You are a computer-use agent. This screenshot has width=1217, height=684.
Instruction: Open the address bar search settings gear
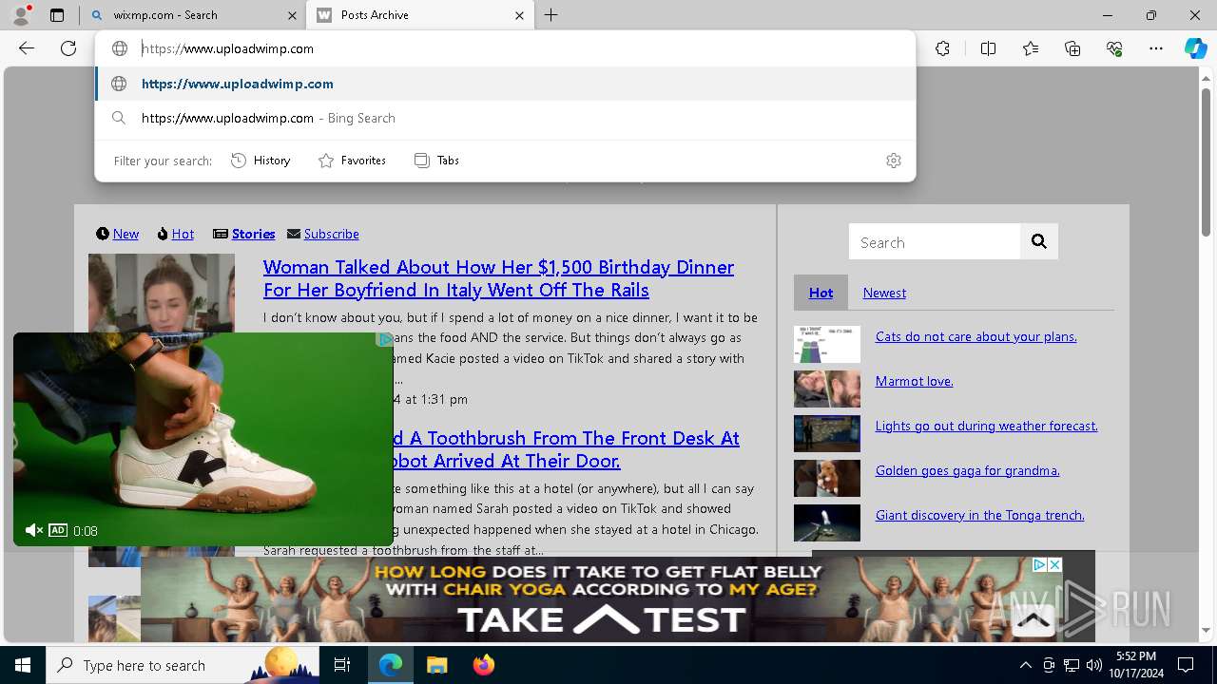point(894,161)
